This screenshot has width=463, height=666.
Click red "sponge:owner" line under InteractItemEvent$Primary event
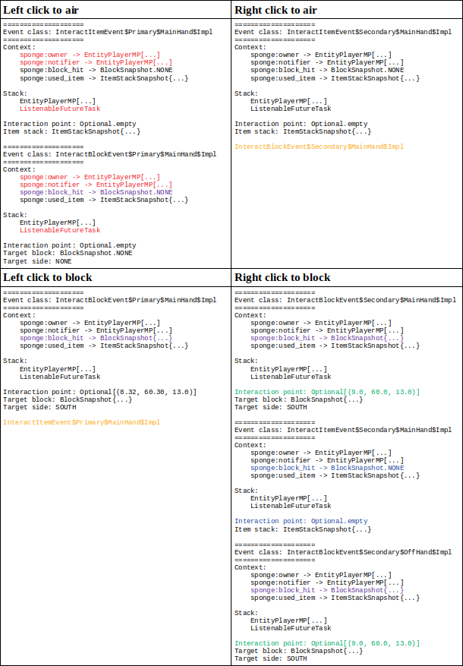click(x=90, y=55)
